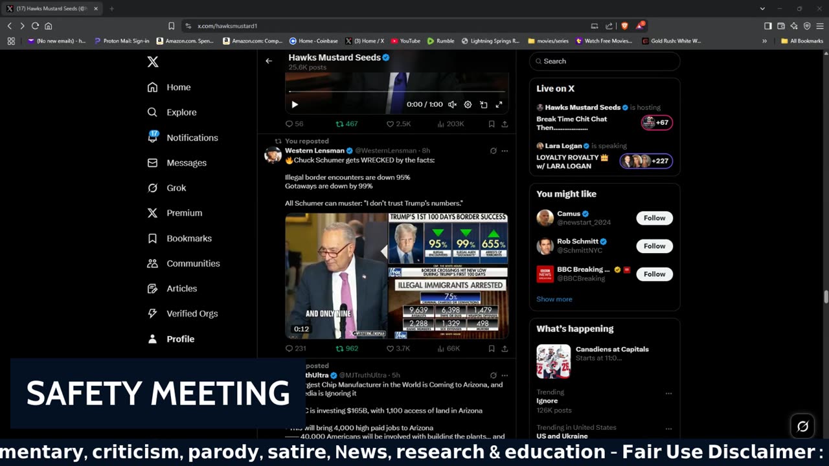Open floating Grok button
Screen dimensions: 829x466
pyautogui.click(x=802, y=426)
